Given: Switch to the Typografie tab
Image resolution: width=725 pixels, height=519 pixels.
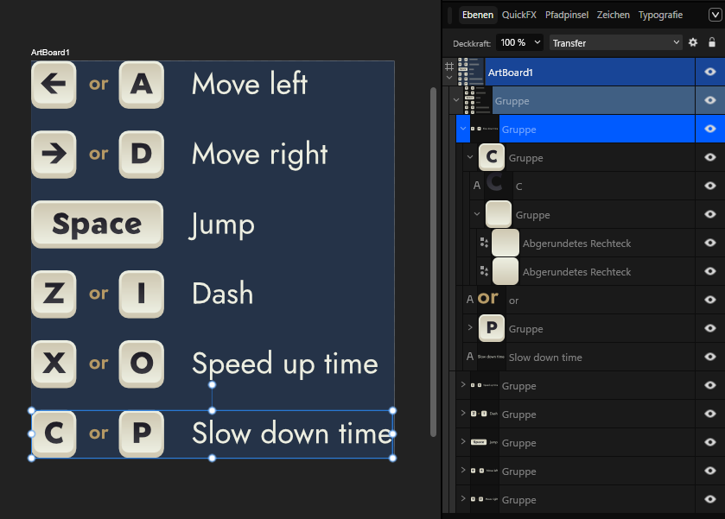Looking at the screenshot, I should pyautogui.click(x=660, y=16).
